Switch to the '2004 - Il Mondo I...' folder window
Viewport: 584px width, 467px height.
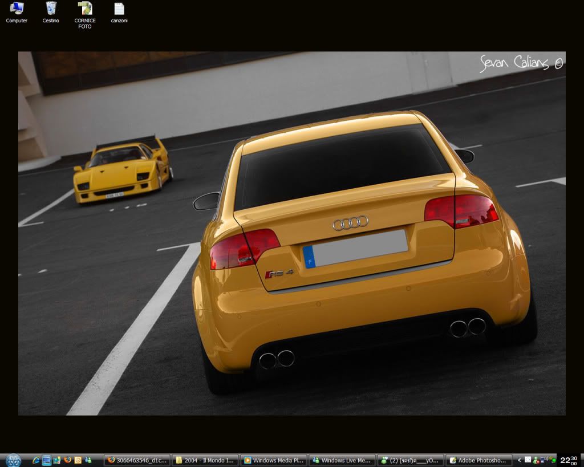pos(205,460)
